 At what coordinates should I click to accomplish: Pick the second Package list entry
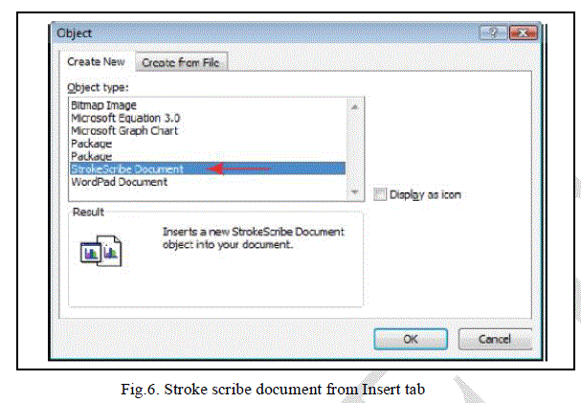[x=91, y=155]
